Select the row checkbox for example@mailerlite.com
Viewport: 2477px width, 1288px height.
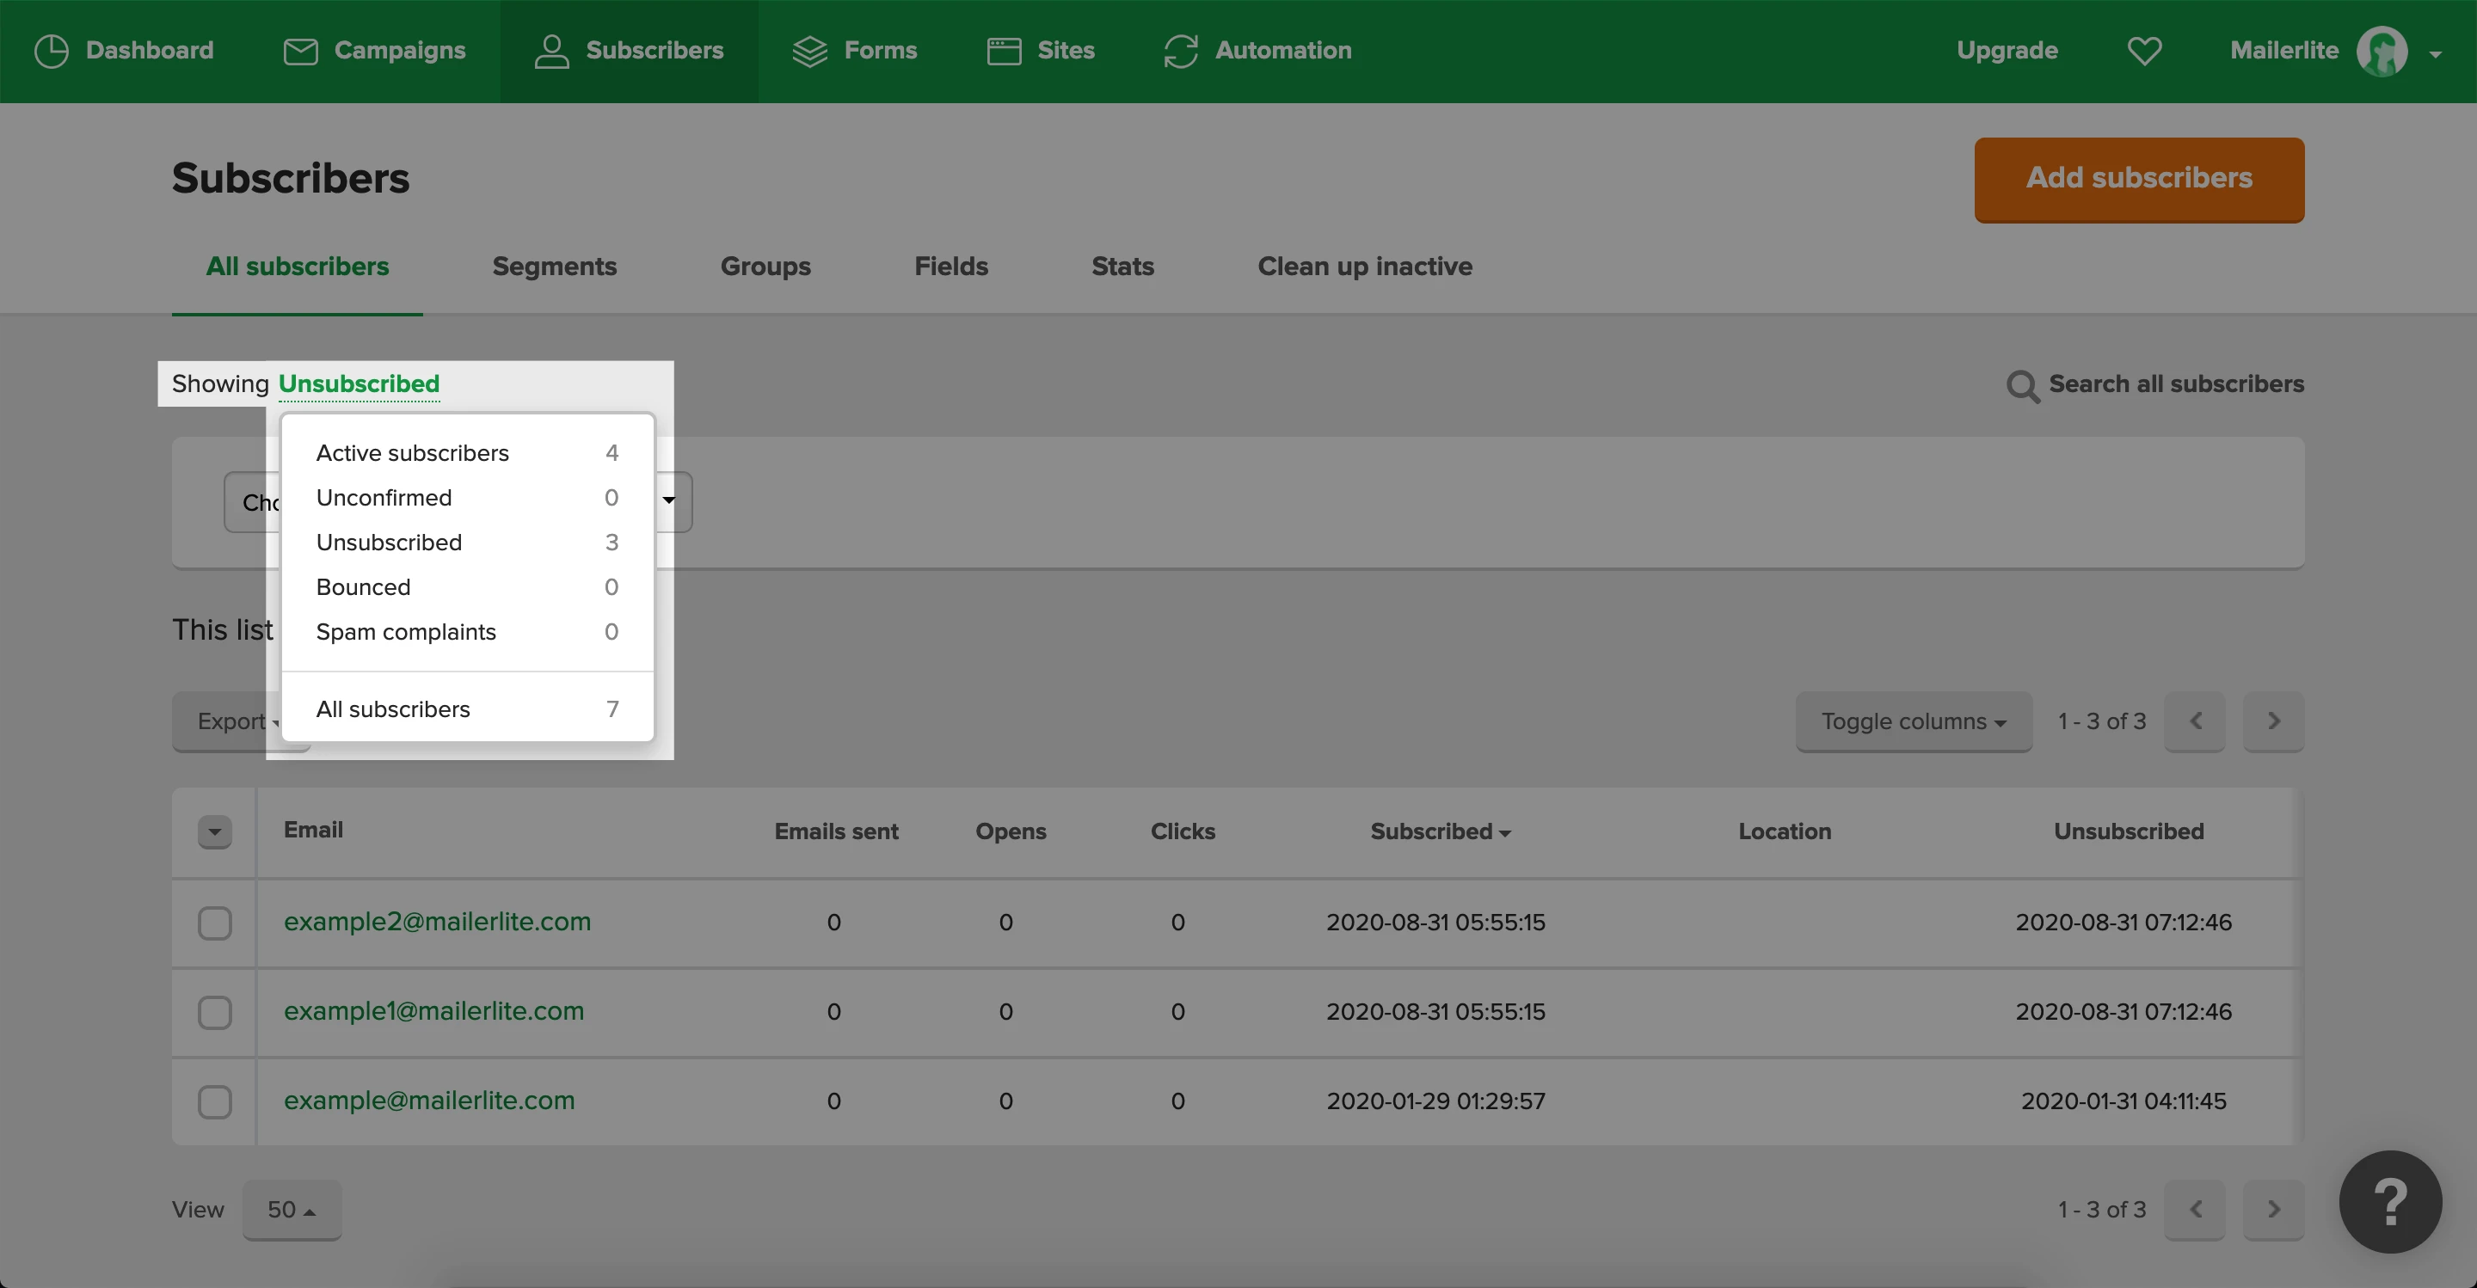(214, 1101)
